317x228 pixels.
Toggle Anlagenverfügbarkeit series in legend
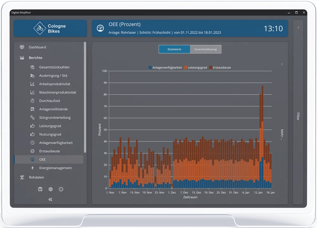coord(165,68)
